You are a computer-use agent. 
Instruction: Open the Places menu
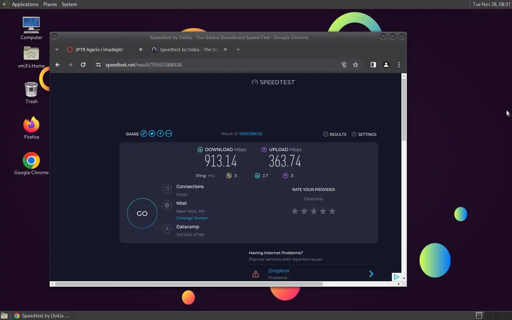click(50, 4)
